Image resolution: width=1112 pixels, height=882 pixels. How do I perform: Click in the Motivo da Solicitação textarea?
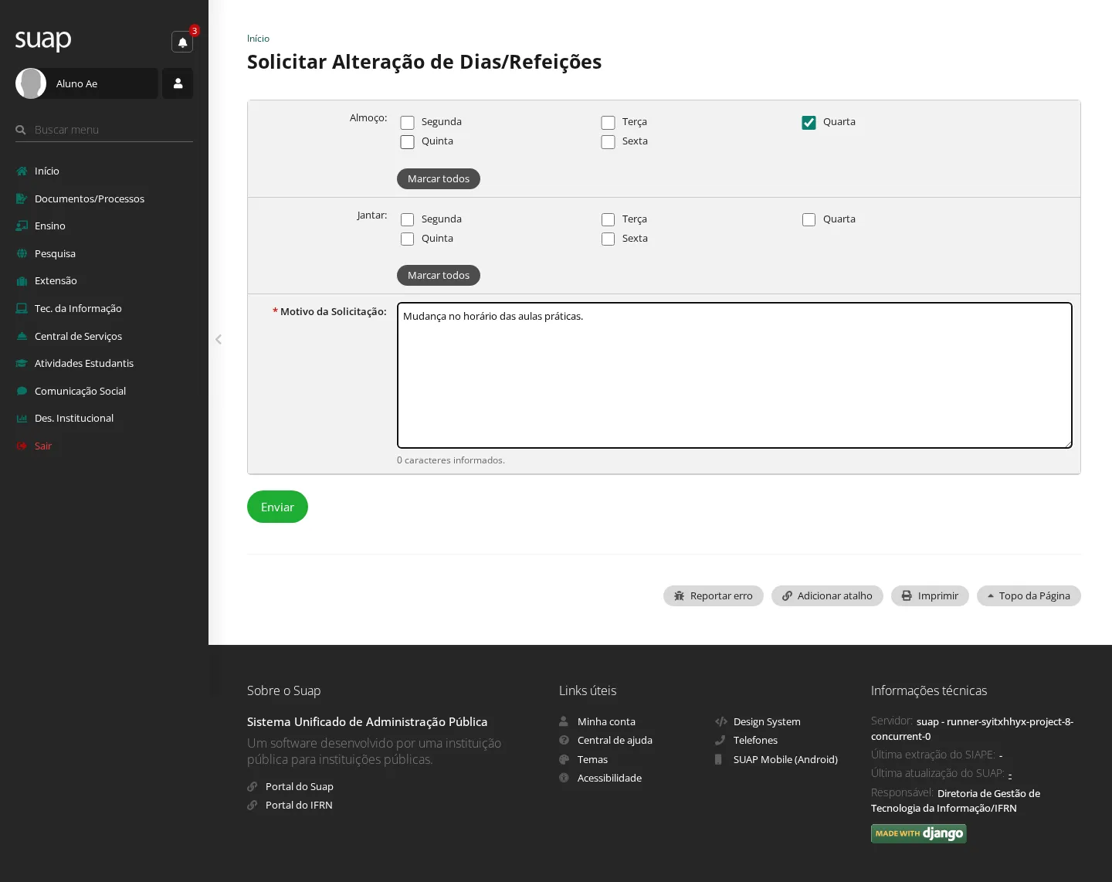click(x=734, y=375)
